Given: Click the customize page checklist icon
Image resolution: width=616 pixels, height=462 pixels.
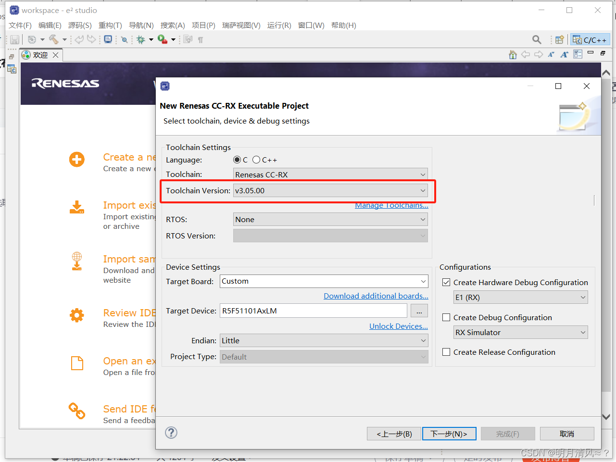Looking at the screenshot, I should 578,54.
